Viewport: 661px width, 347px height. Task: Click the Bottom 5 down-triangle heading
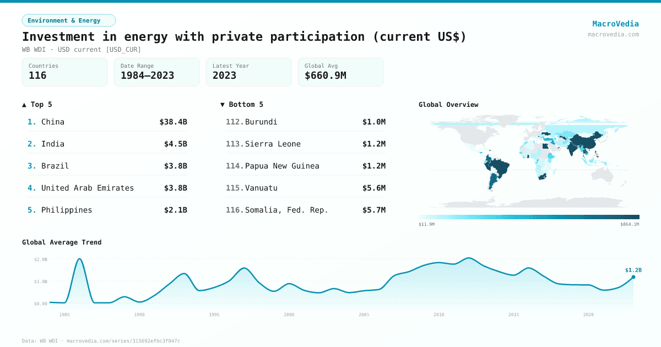click(x=242, y=104)
